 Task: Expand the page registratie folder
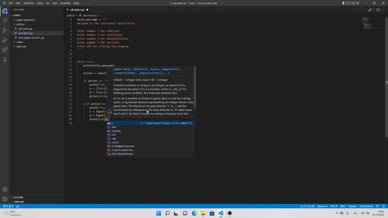(36, 20)
